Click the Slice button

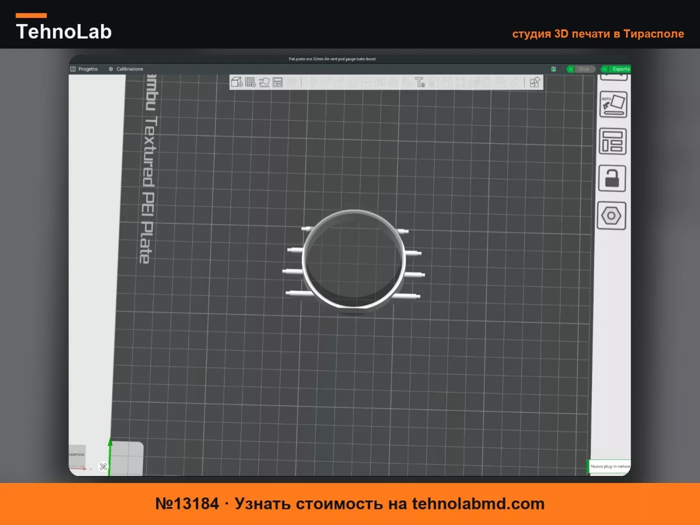[584, 69]
